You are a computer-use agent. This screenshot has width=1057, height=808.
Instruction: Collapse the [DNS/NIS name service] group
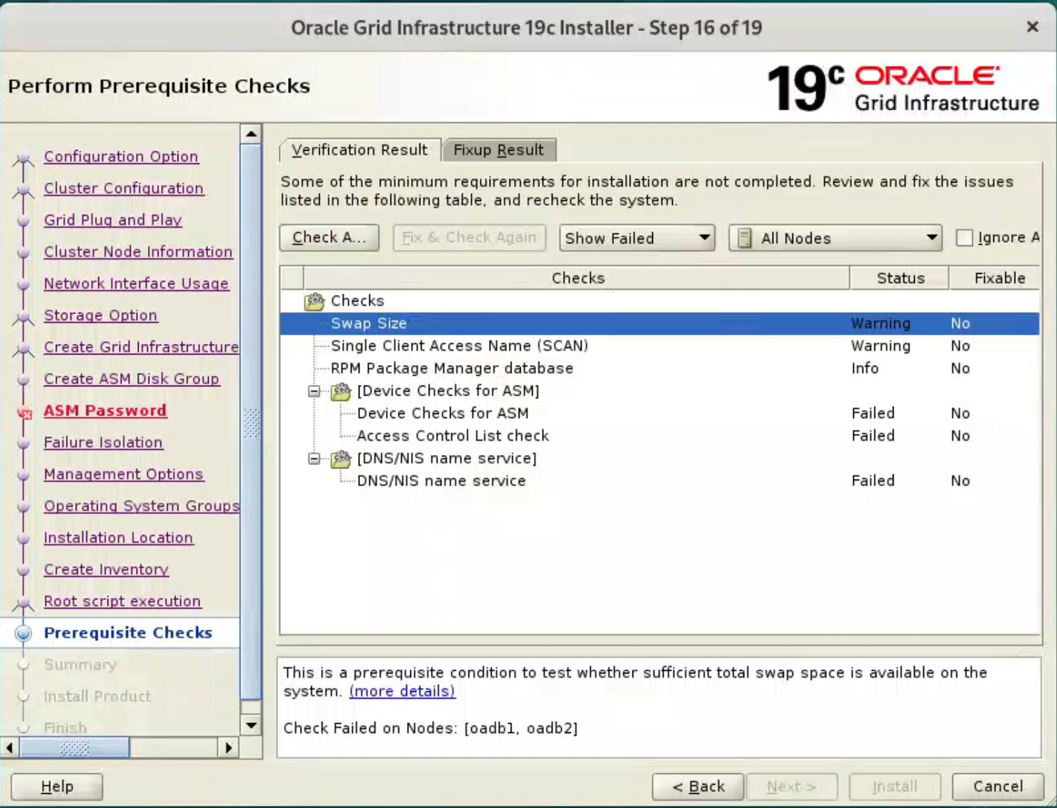314,459
